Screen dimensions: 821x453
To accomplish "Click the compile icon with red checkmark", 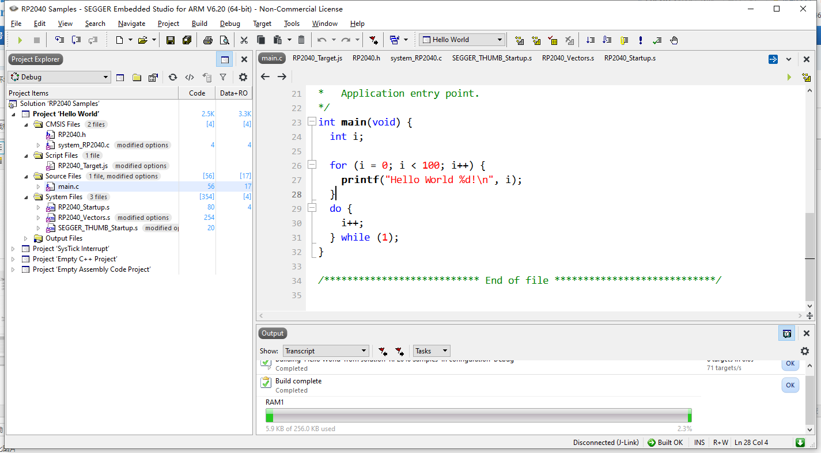I will 553,40.
